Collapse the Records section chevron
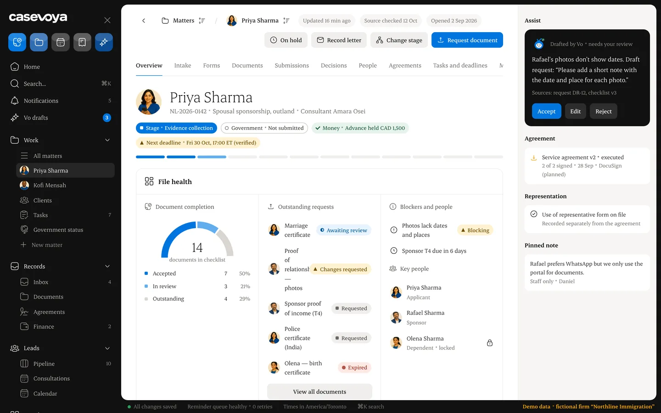 click(107, 266)
